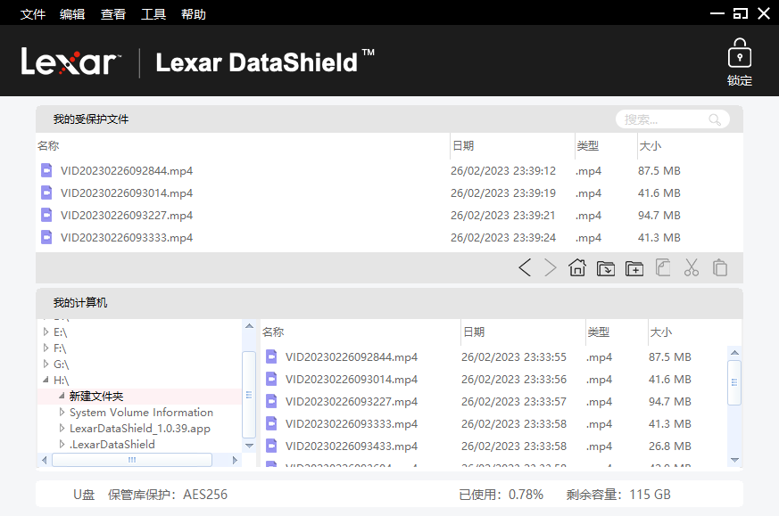Click 剩余容量: 115 GB in status bar
779x516 pixels.
click(618, 495)
